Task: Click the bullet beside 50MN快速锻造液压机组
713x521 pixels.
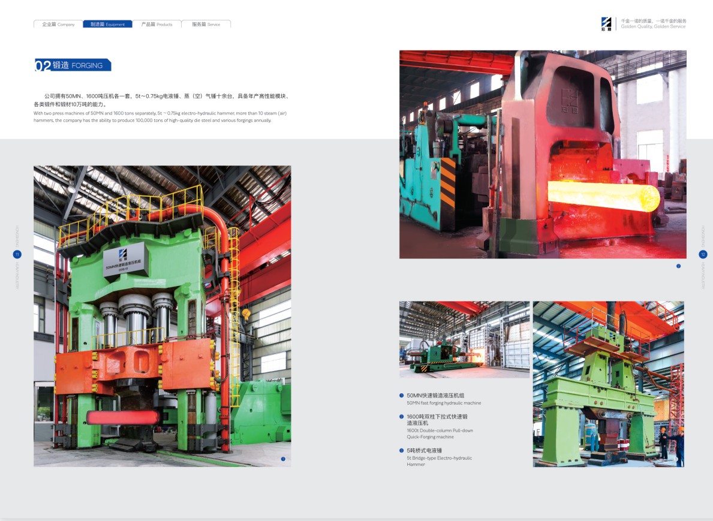Action: point(402,396)
